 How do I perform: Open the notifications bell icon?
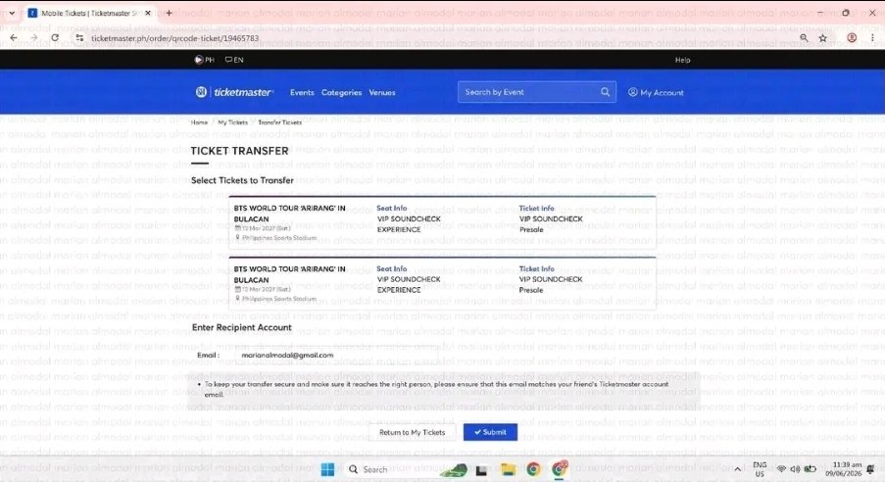click(x=871, y=469)
